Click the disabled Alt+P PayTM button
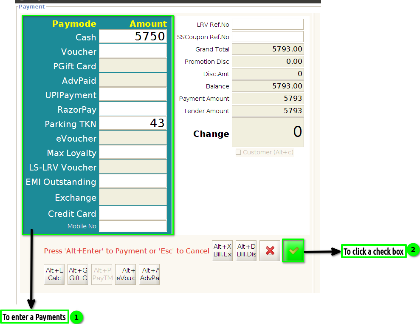This screenshot has height=324, width=420. pos(102,274)
